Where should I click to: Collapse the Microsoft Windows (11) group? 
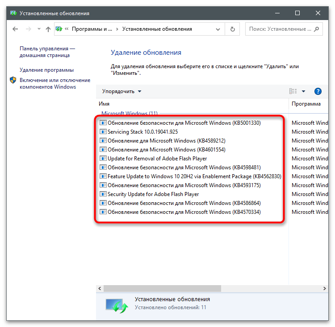point(129,113)
